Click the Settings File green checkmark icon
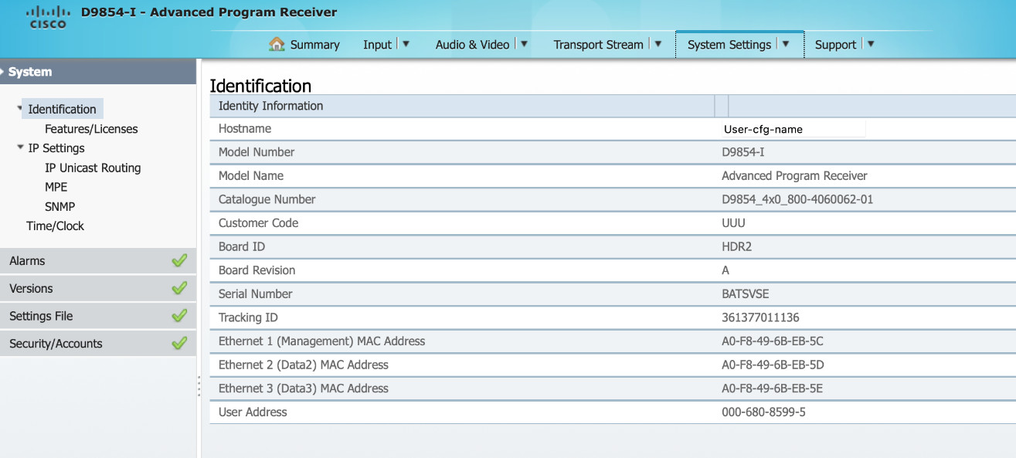The width and height of the screenshot is (1016, 458). click(x=179, y=316)
